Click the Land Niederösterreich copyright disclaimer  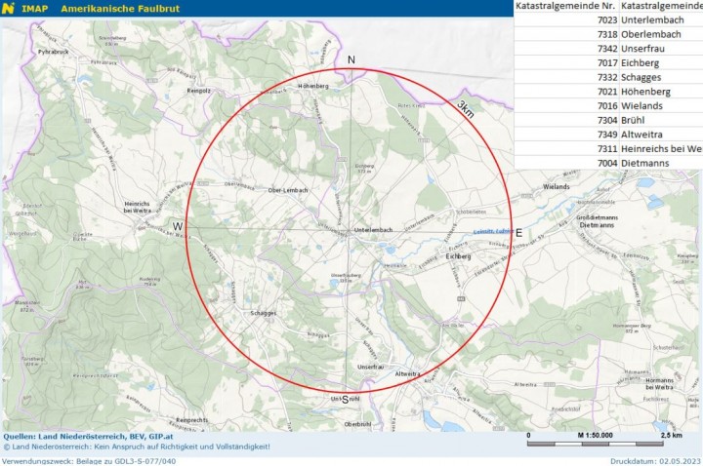pyautogui.click(x=137, y=447)
